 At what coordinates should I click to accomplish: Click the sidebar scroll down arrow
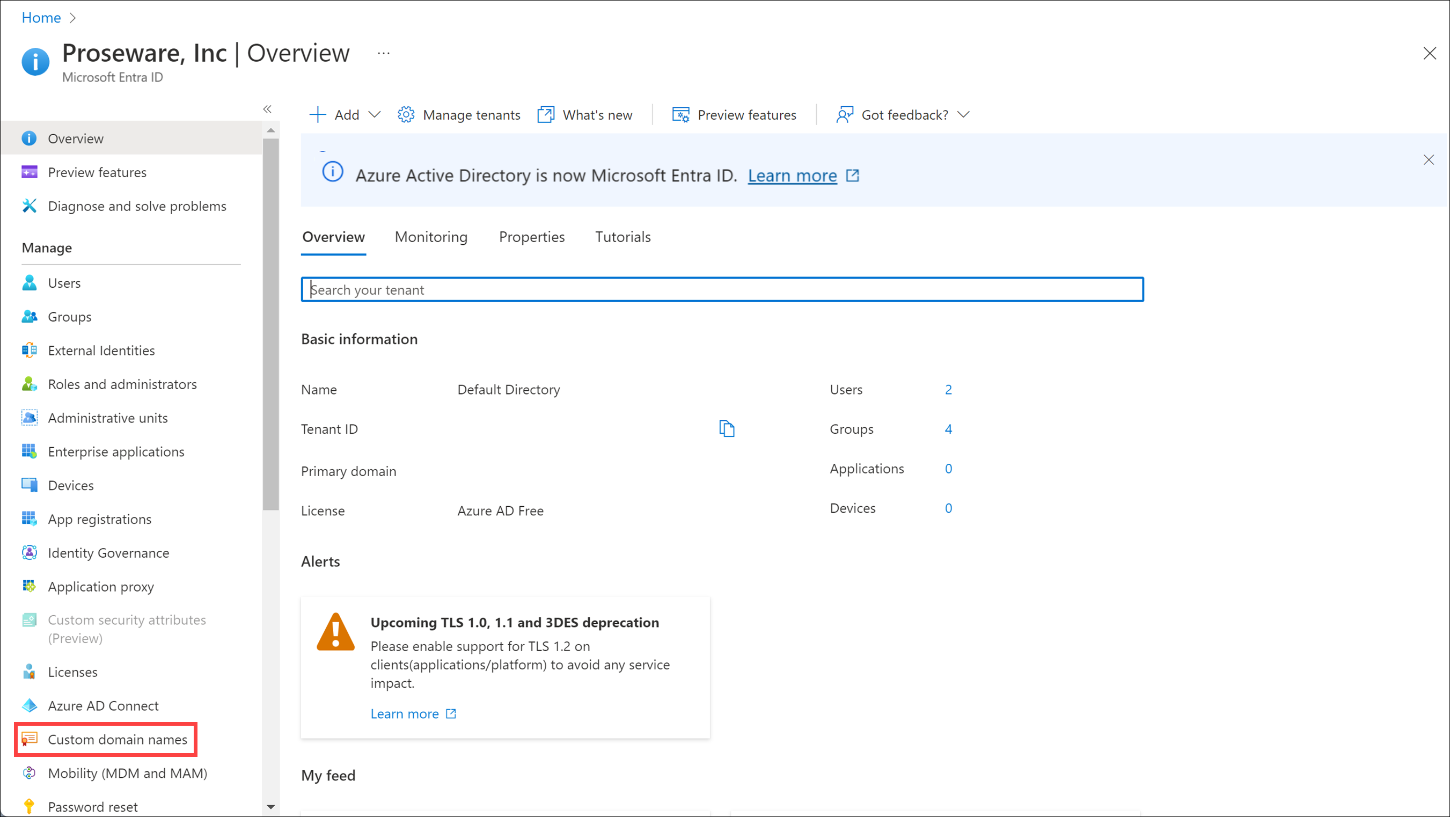pos(271,807)
